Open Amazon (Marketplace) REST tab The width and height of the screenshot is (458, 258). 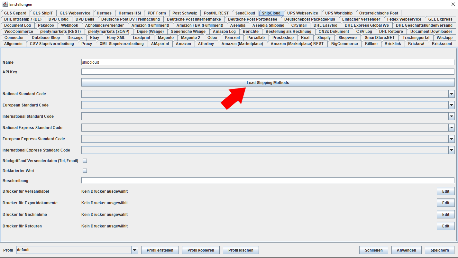(x=297, y=44)
